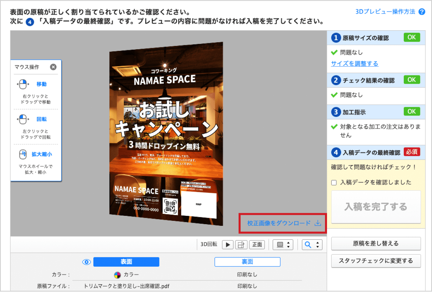The image size is (432, 292).
Task: Open the display mode stepper dropdown
Action: pos(288,244)
